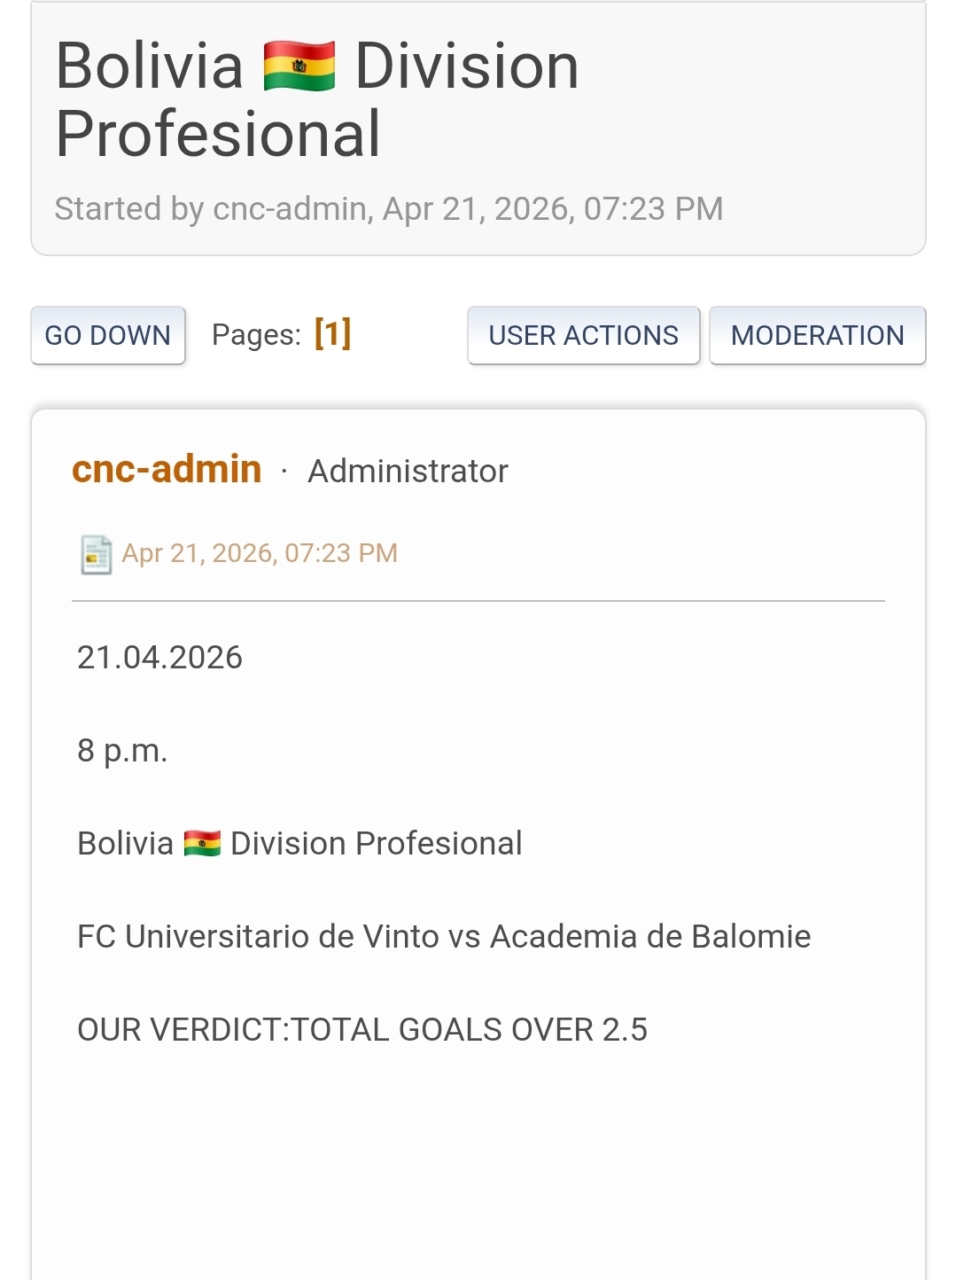The width and height of the screenshot is (956, 1280).
Task: Click the FC Universitario de Vinto match line
Action: tap(443, 937)
